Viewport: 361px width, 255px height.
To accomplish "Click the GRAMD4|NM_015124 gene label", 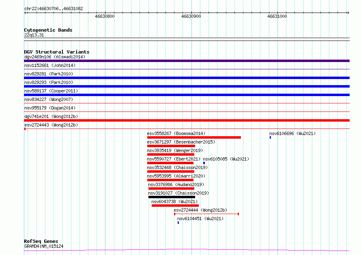I will (x=44, y=246).
